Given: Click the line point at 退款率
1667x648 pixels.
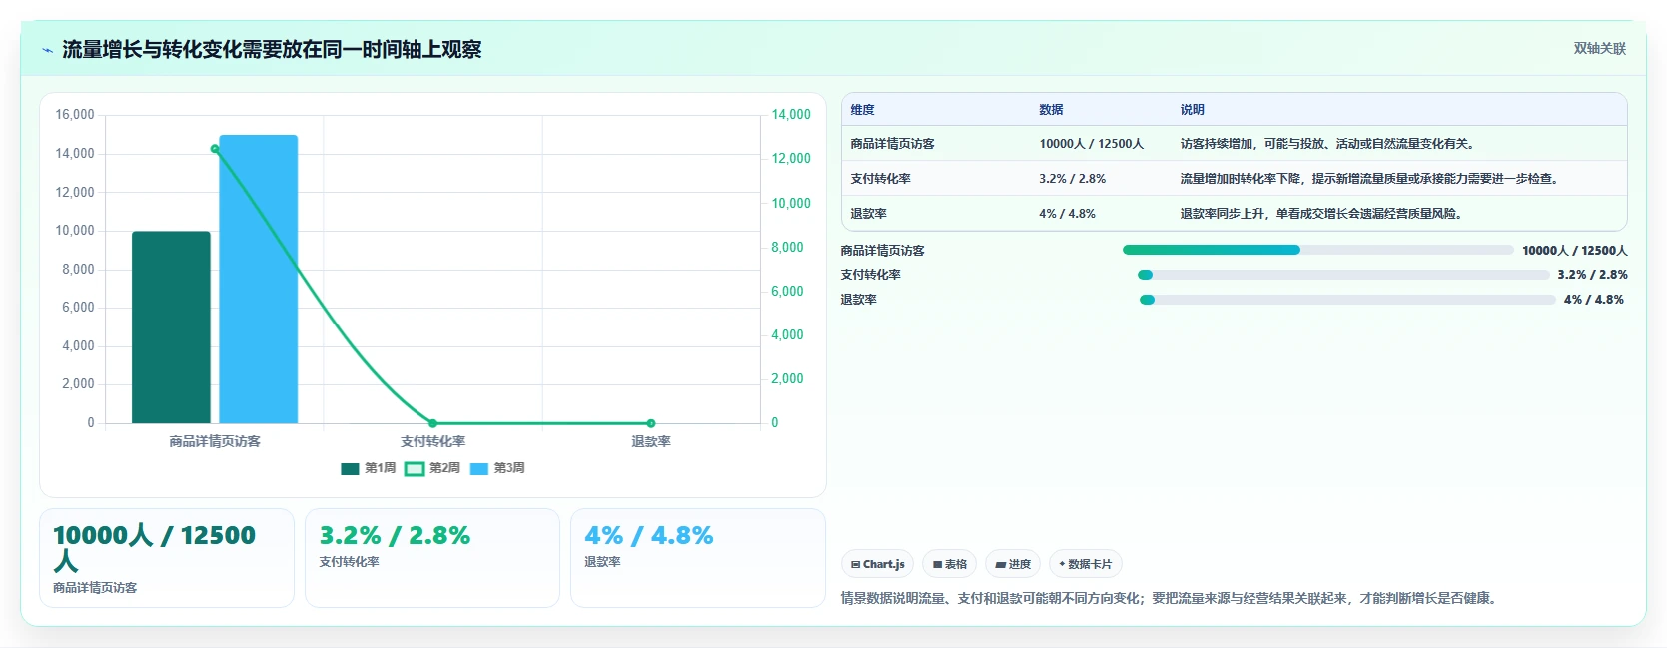Looking at the screenshot, I should point(651,423).
